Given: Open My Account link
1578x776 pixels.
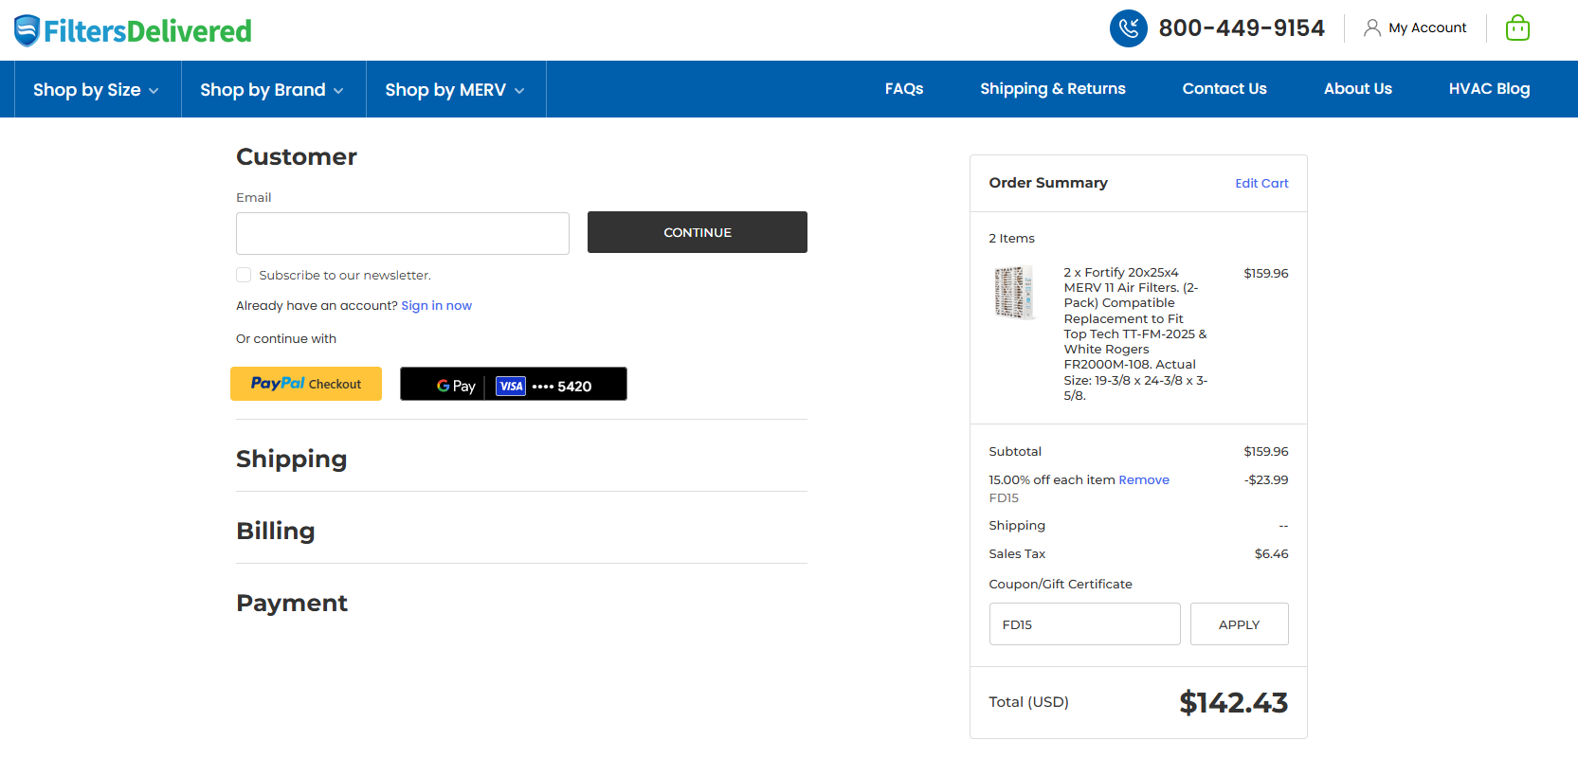Looking at the screenshot, I should pos(1427,28).
